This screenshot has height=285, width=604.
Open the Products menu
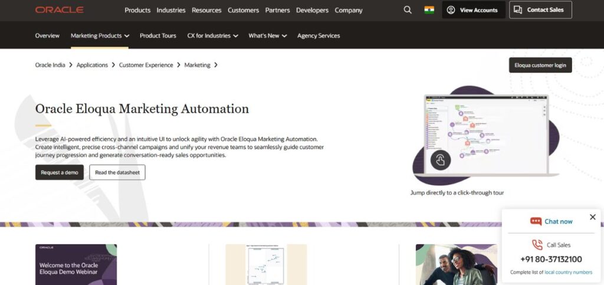pyautogui.click(x=137, y=11)
